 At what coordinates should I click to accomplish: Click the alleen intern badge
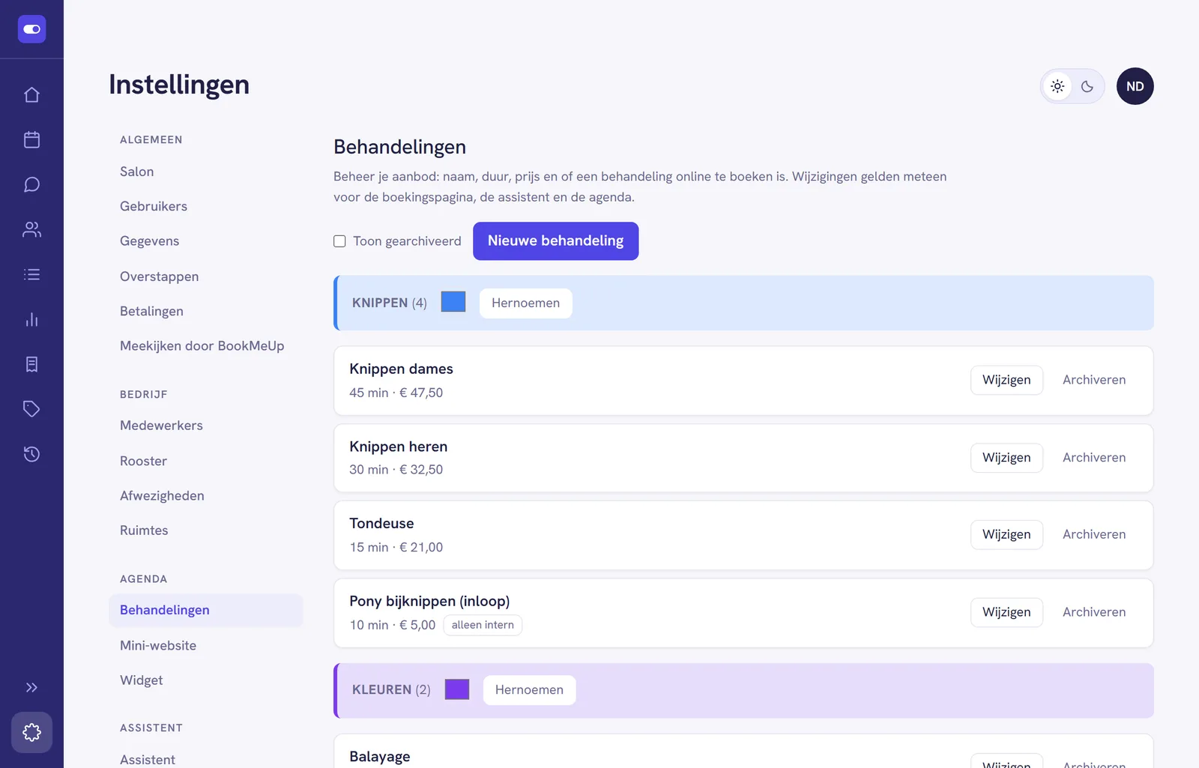(483, 625)
